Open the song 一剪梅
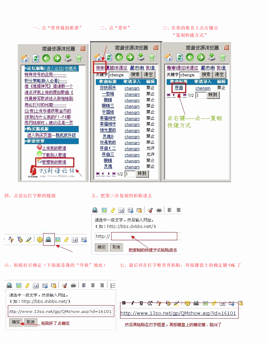 (108, 94)
